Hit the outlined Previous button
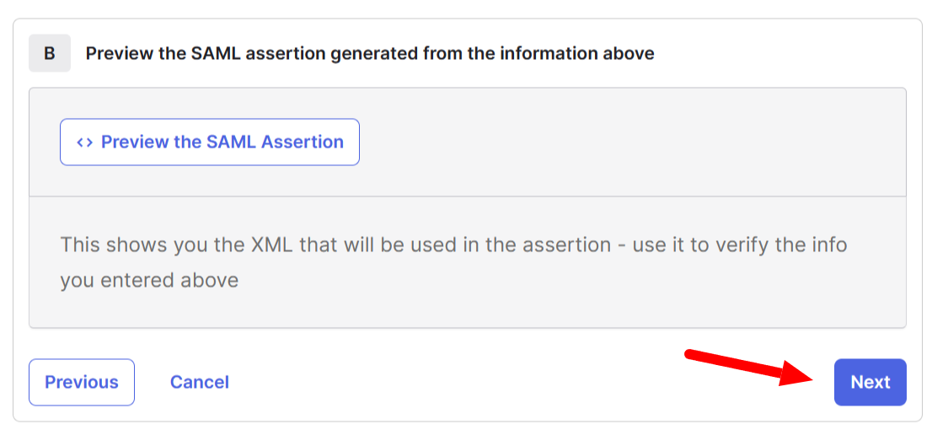This screenshot has width=932, height=435. pyautogui.click(x=82, y=382)
